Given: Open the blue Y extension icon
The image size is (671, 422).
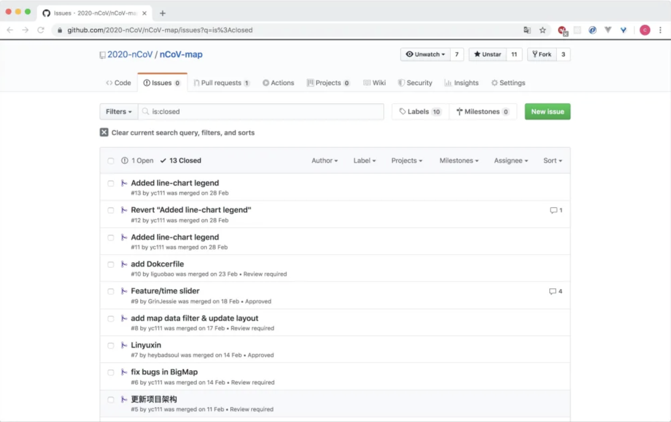Looking at the screenshot, I should tap(623, 30).
